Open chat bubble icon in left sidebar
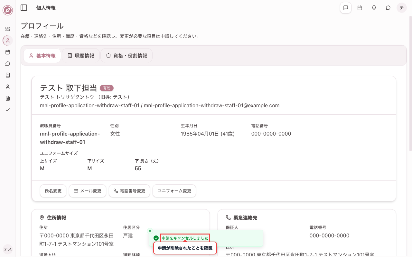The image size is (412, 257). point(8,64)
